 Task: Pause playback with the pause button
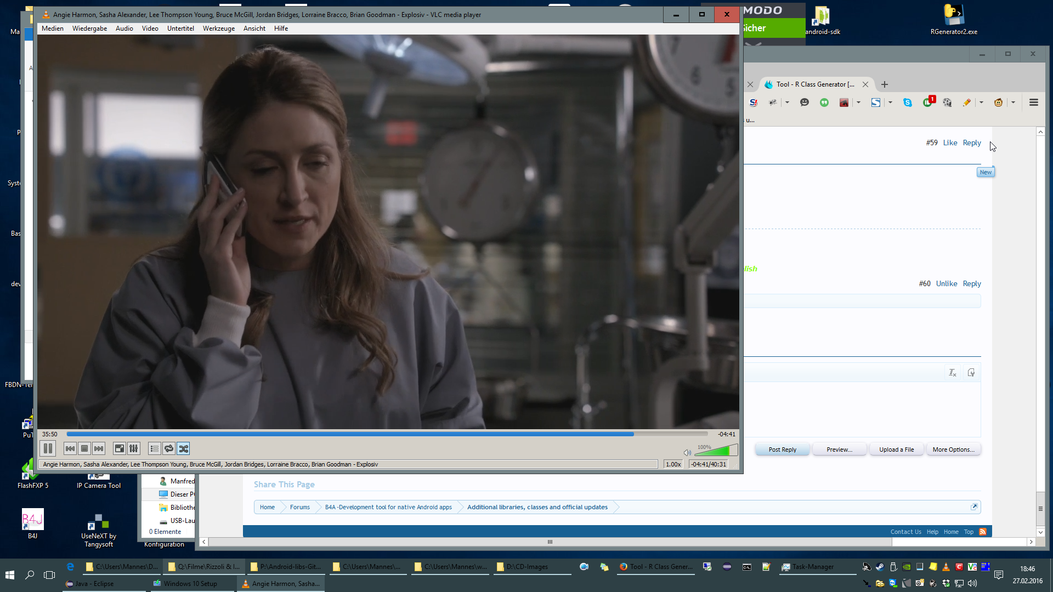[x=48, y=448]
